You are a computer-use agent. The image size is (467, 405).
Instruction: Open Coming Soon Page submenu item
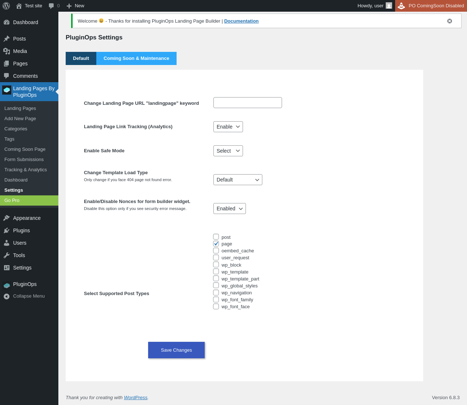pyautogui.click(x=29, y=149)
